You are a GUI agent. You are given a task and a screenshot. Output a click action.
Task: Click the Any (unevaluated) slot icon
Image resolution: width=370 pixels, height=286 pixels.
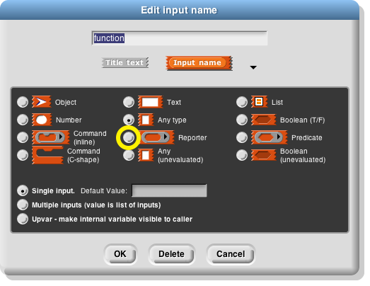click(146, 155)
